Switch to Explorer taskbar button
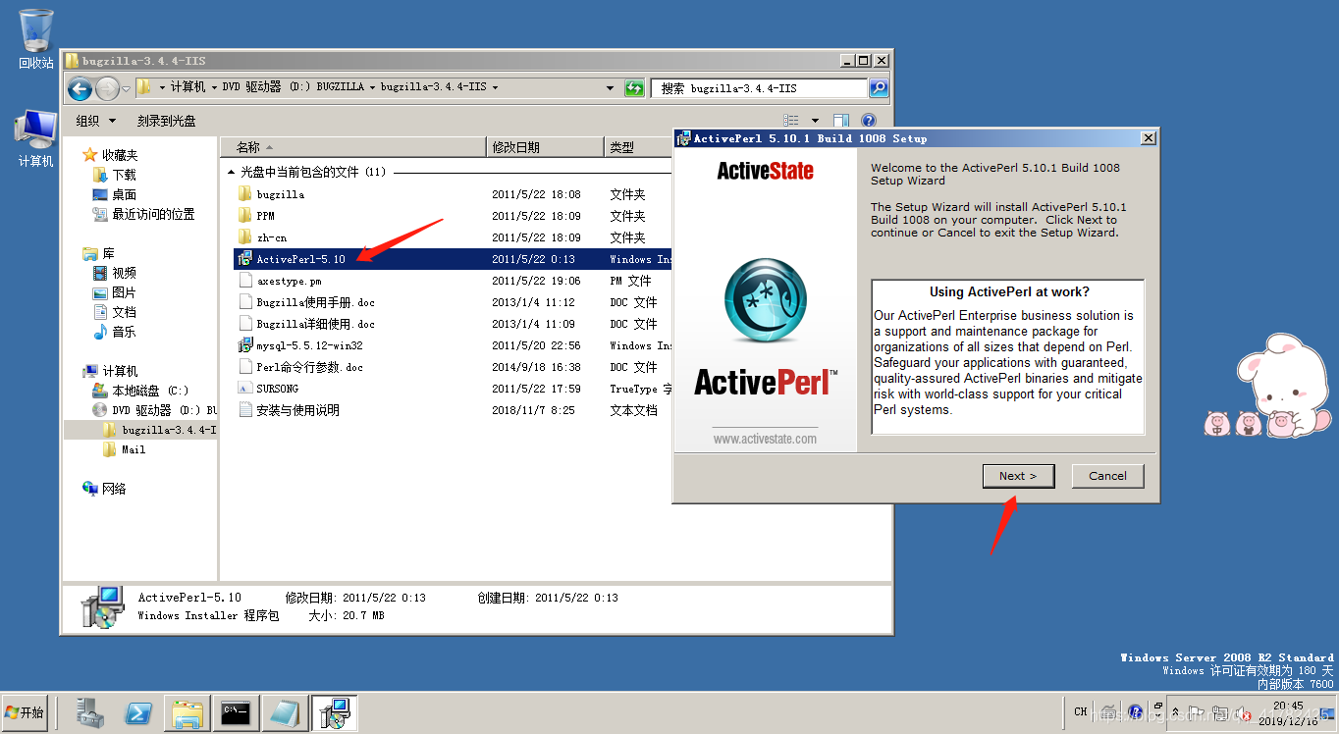This screenshot has width=1339, height=734. coord(187,713)
